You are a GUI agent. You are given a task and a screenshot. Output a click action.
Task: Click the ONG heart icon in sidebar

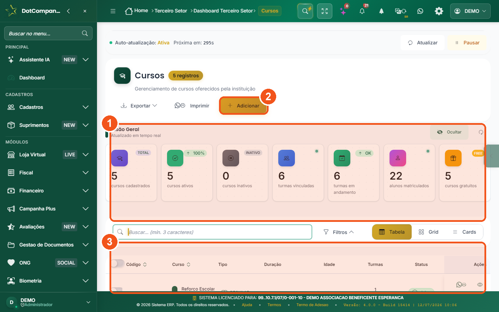coord(11,263)
